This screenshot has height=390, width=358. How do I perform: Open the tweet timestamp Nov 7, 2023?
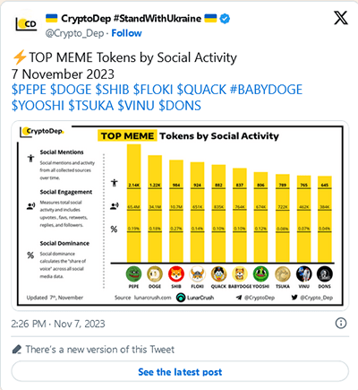(58, 324)
